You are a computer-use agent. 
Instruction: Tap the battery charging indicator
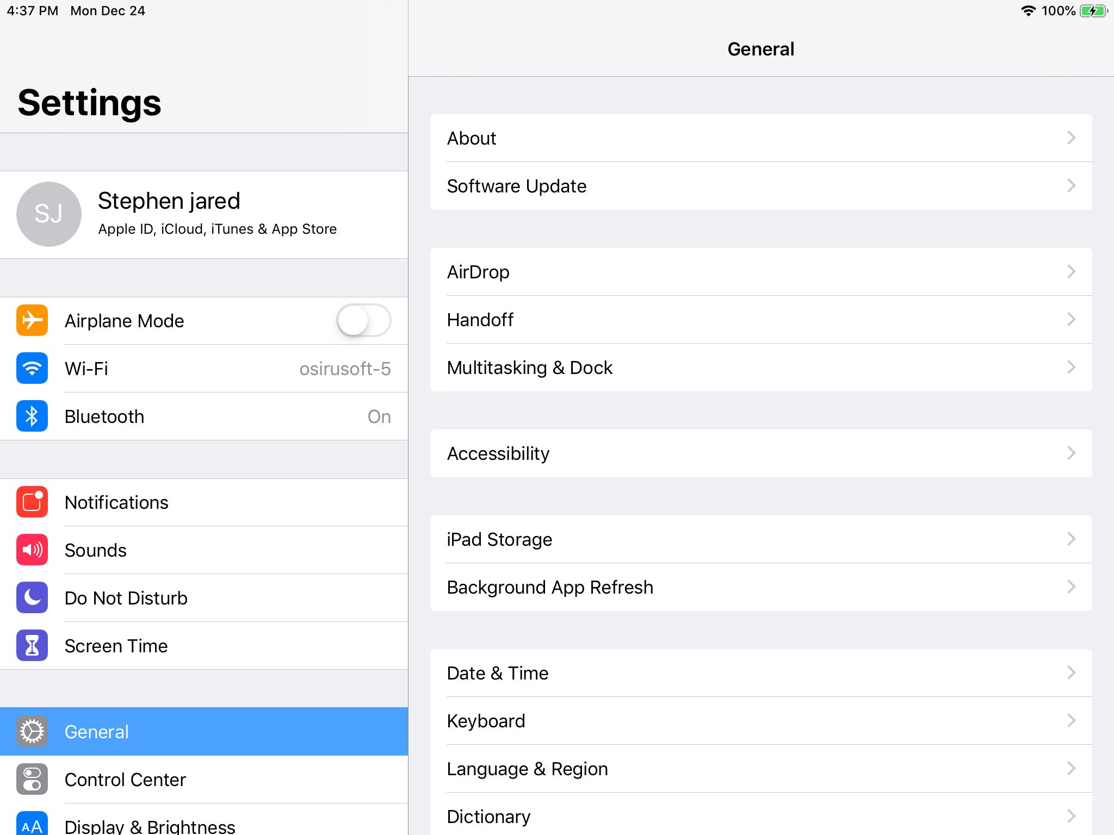[1094, 11]
